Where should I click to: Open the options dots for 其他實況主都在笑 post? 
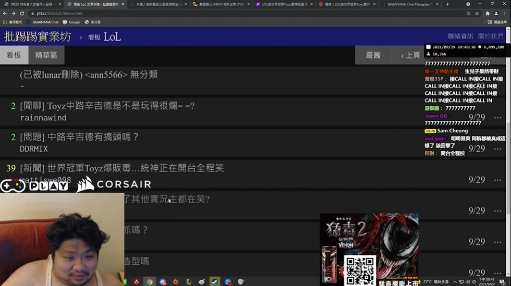497,211
